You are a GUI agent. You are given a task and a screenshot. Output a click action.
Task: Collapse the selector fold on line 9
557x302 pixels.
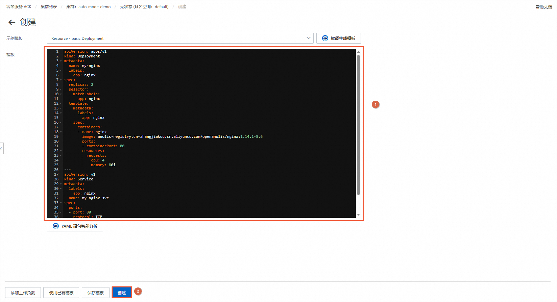[61, 90]
